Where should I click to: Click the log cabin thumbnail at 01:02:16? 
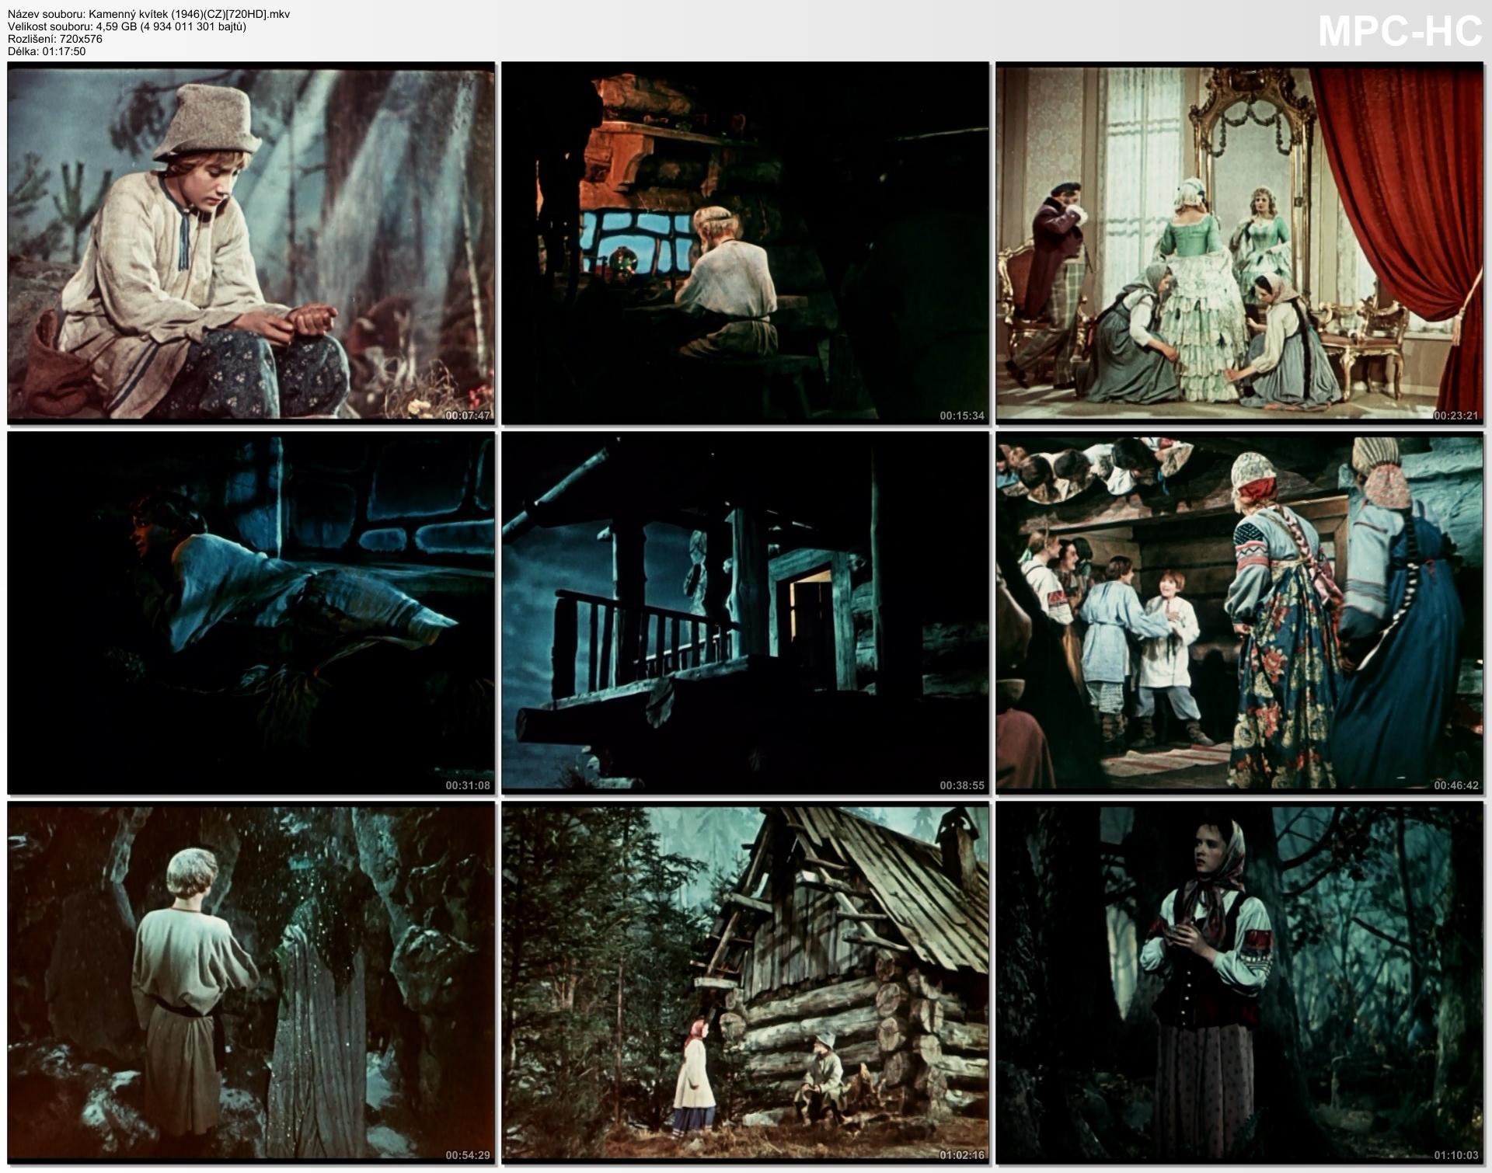pyautogui.click(x=744, y=983)
